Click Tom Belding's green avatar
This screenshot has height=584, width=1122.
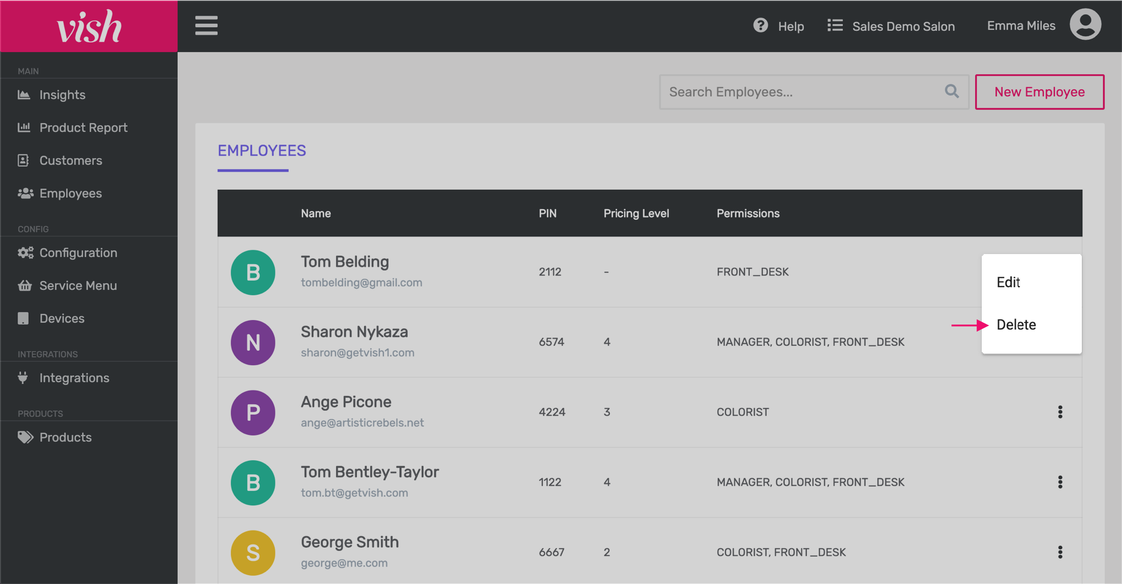[253, 272]
